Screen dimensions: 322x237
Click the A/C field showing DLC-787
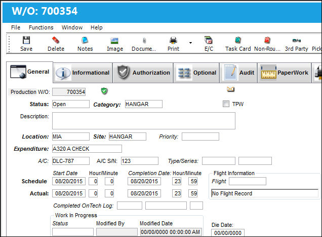coord(71,161)
